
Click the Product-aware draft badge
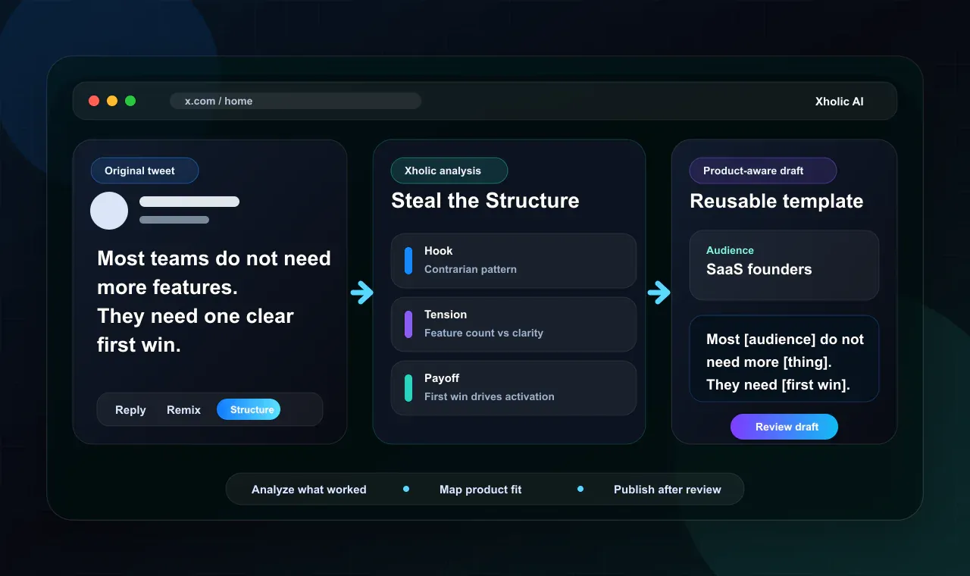pos(763,171)
